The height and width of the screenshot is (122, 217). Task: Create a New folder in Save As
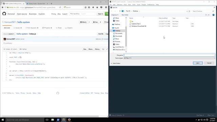(125, 15)
